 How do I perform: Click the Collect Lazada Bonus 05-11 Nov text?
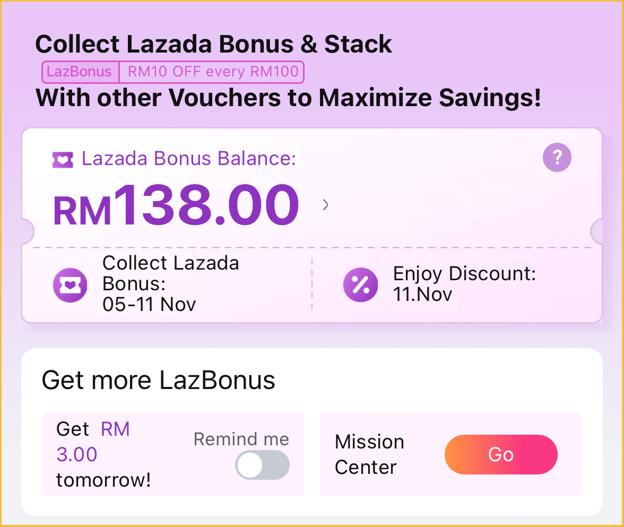click(x=170, y=284)
